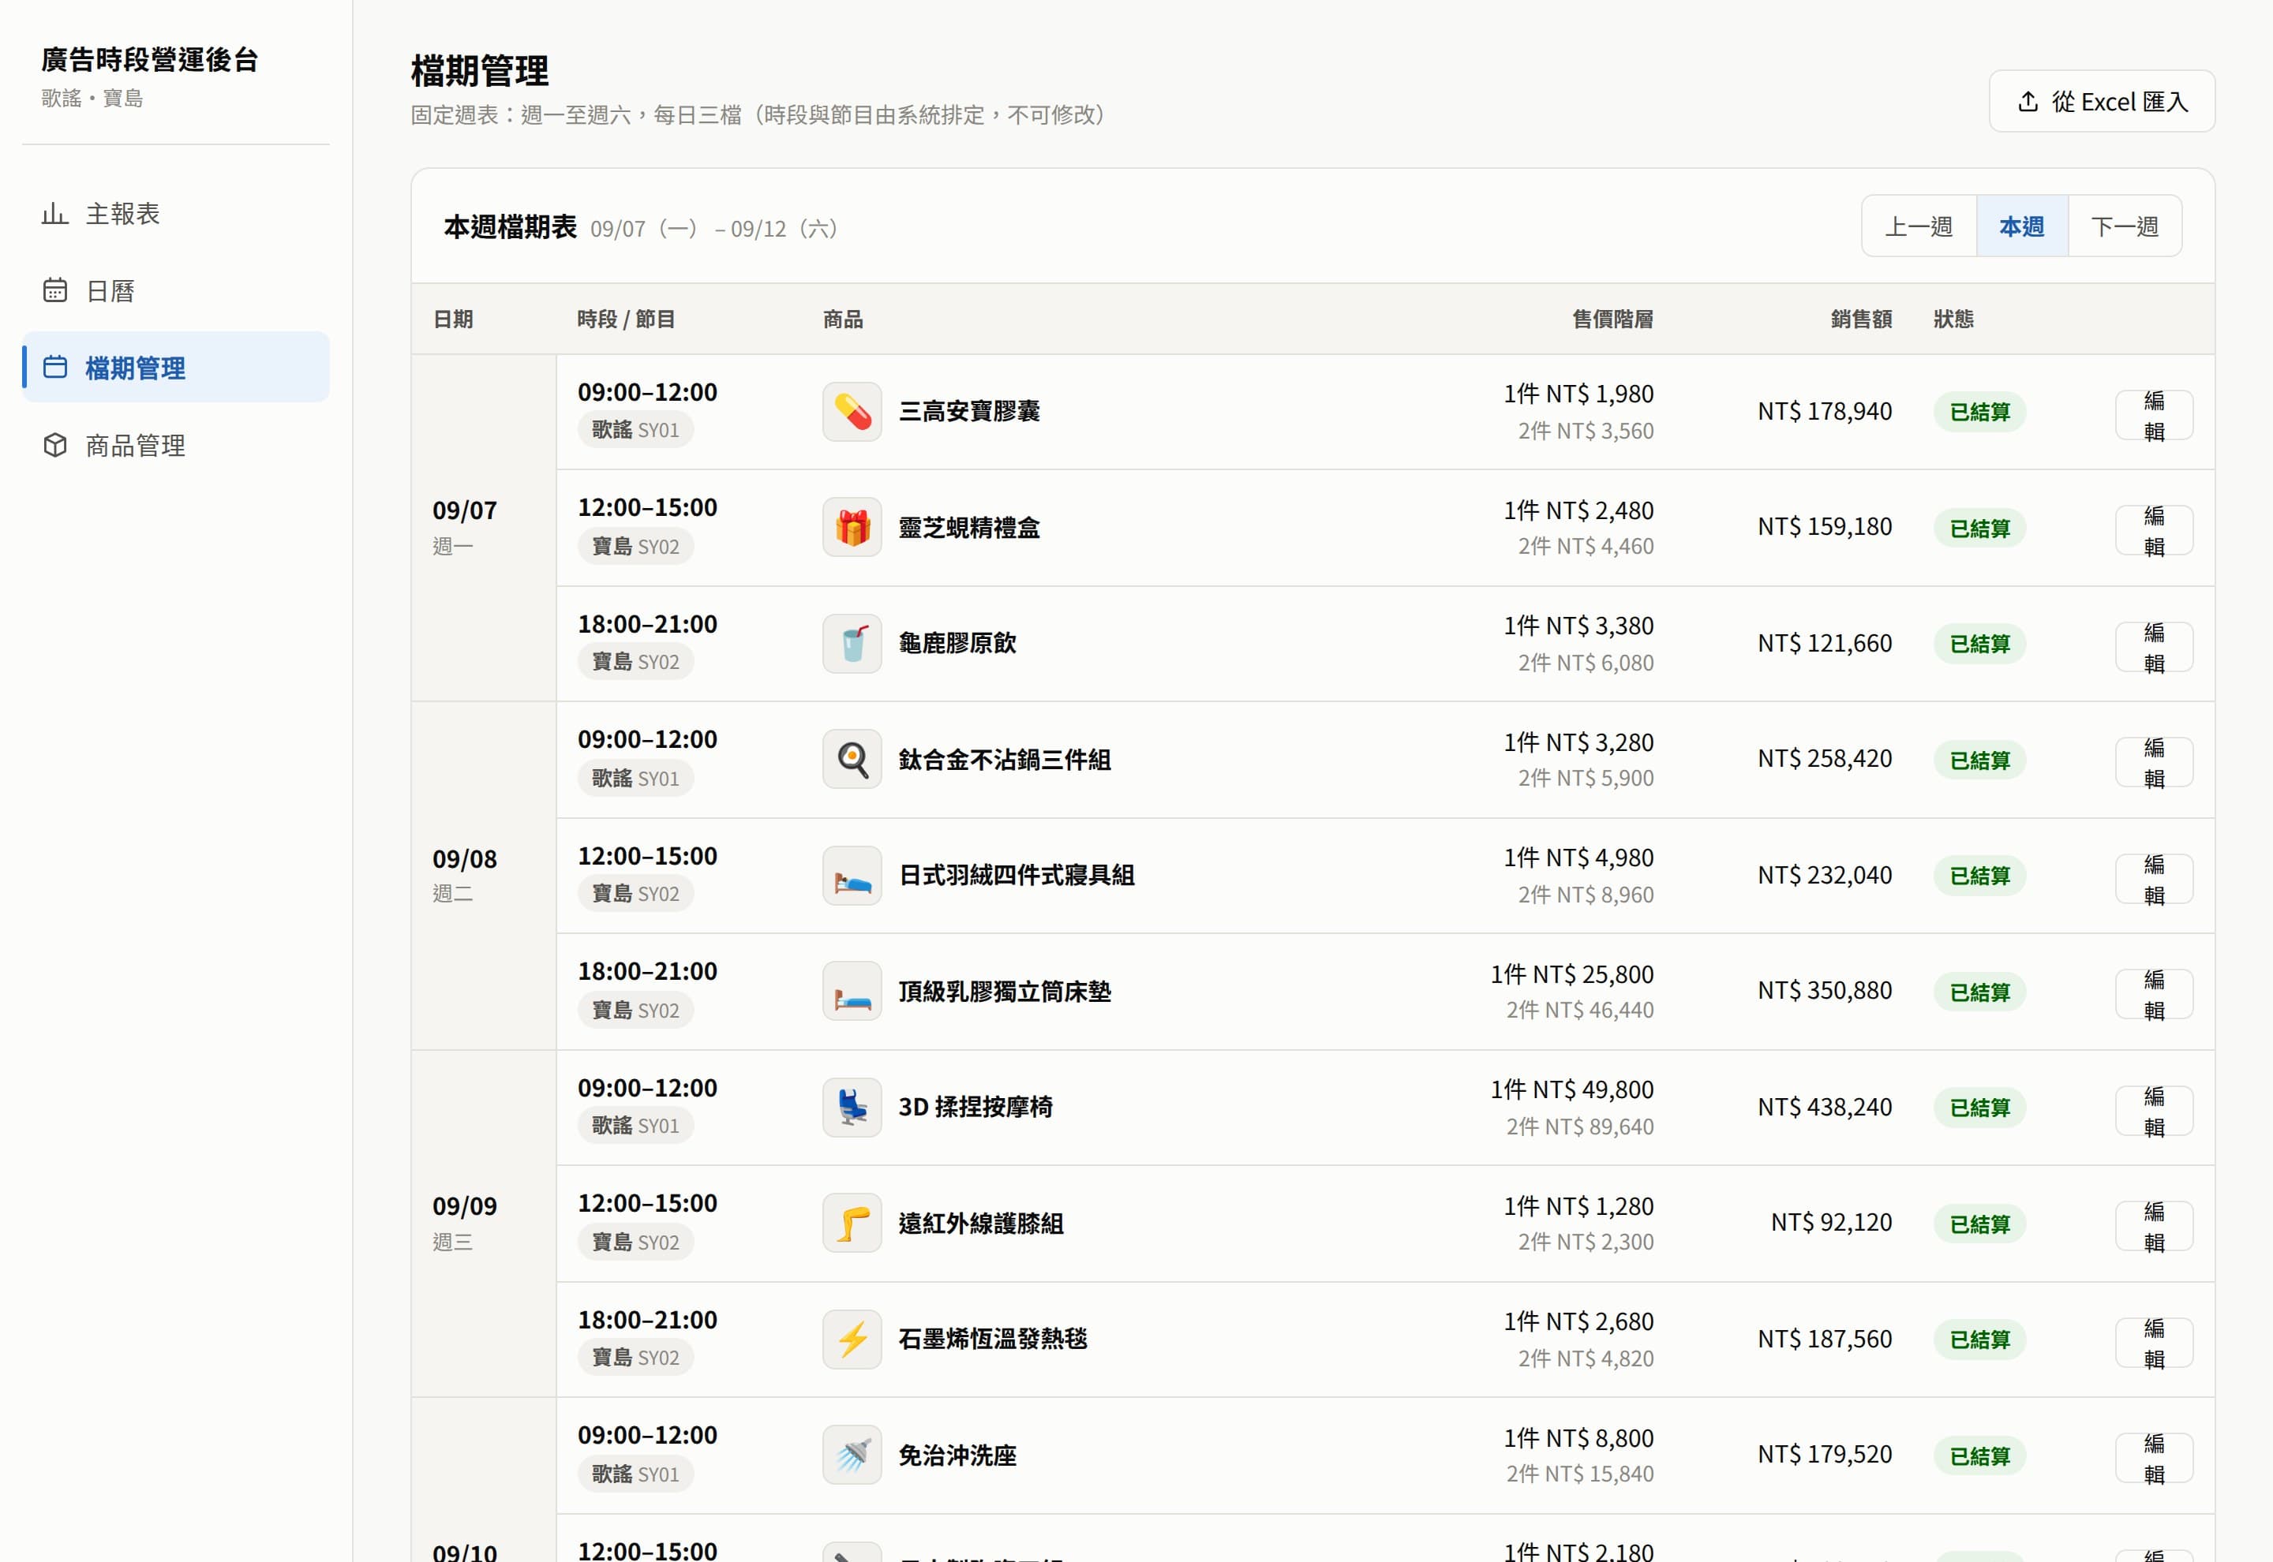This screenshot has width=2273, height=1562.
Task: Click the box icon beside 商品管理
Action: 54,445
